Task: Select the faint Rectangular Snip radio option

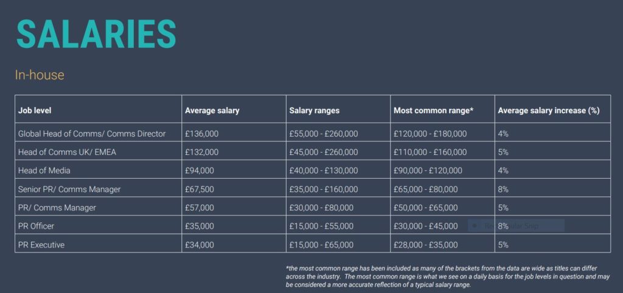Action: click(x=475, y=226)
